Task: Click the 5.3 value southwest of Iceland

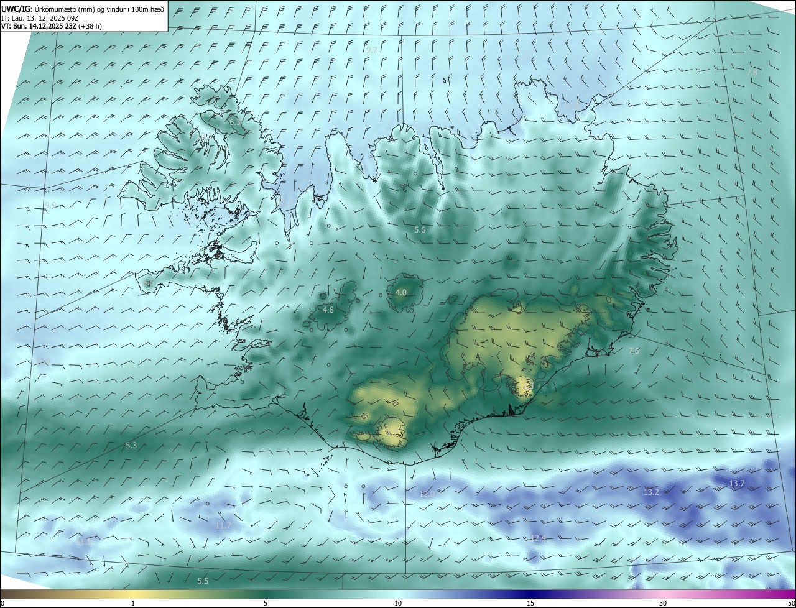Action: (x=131, y=445)
